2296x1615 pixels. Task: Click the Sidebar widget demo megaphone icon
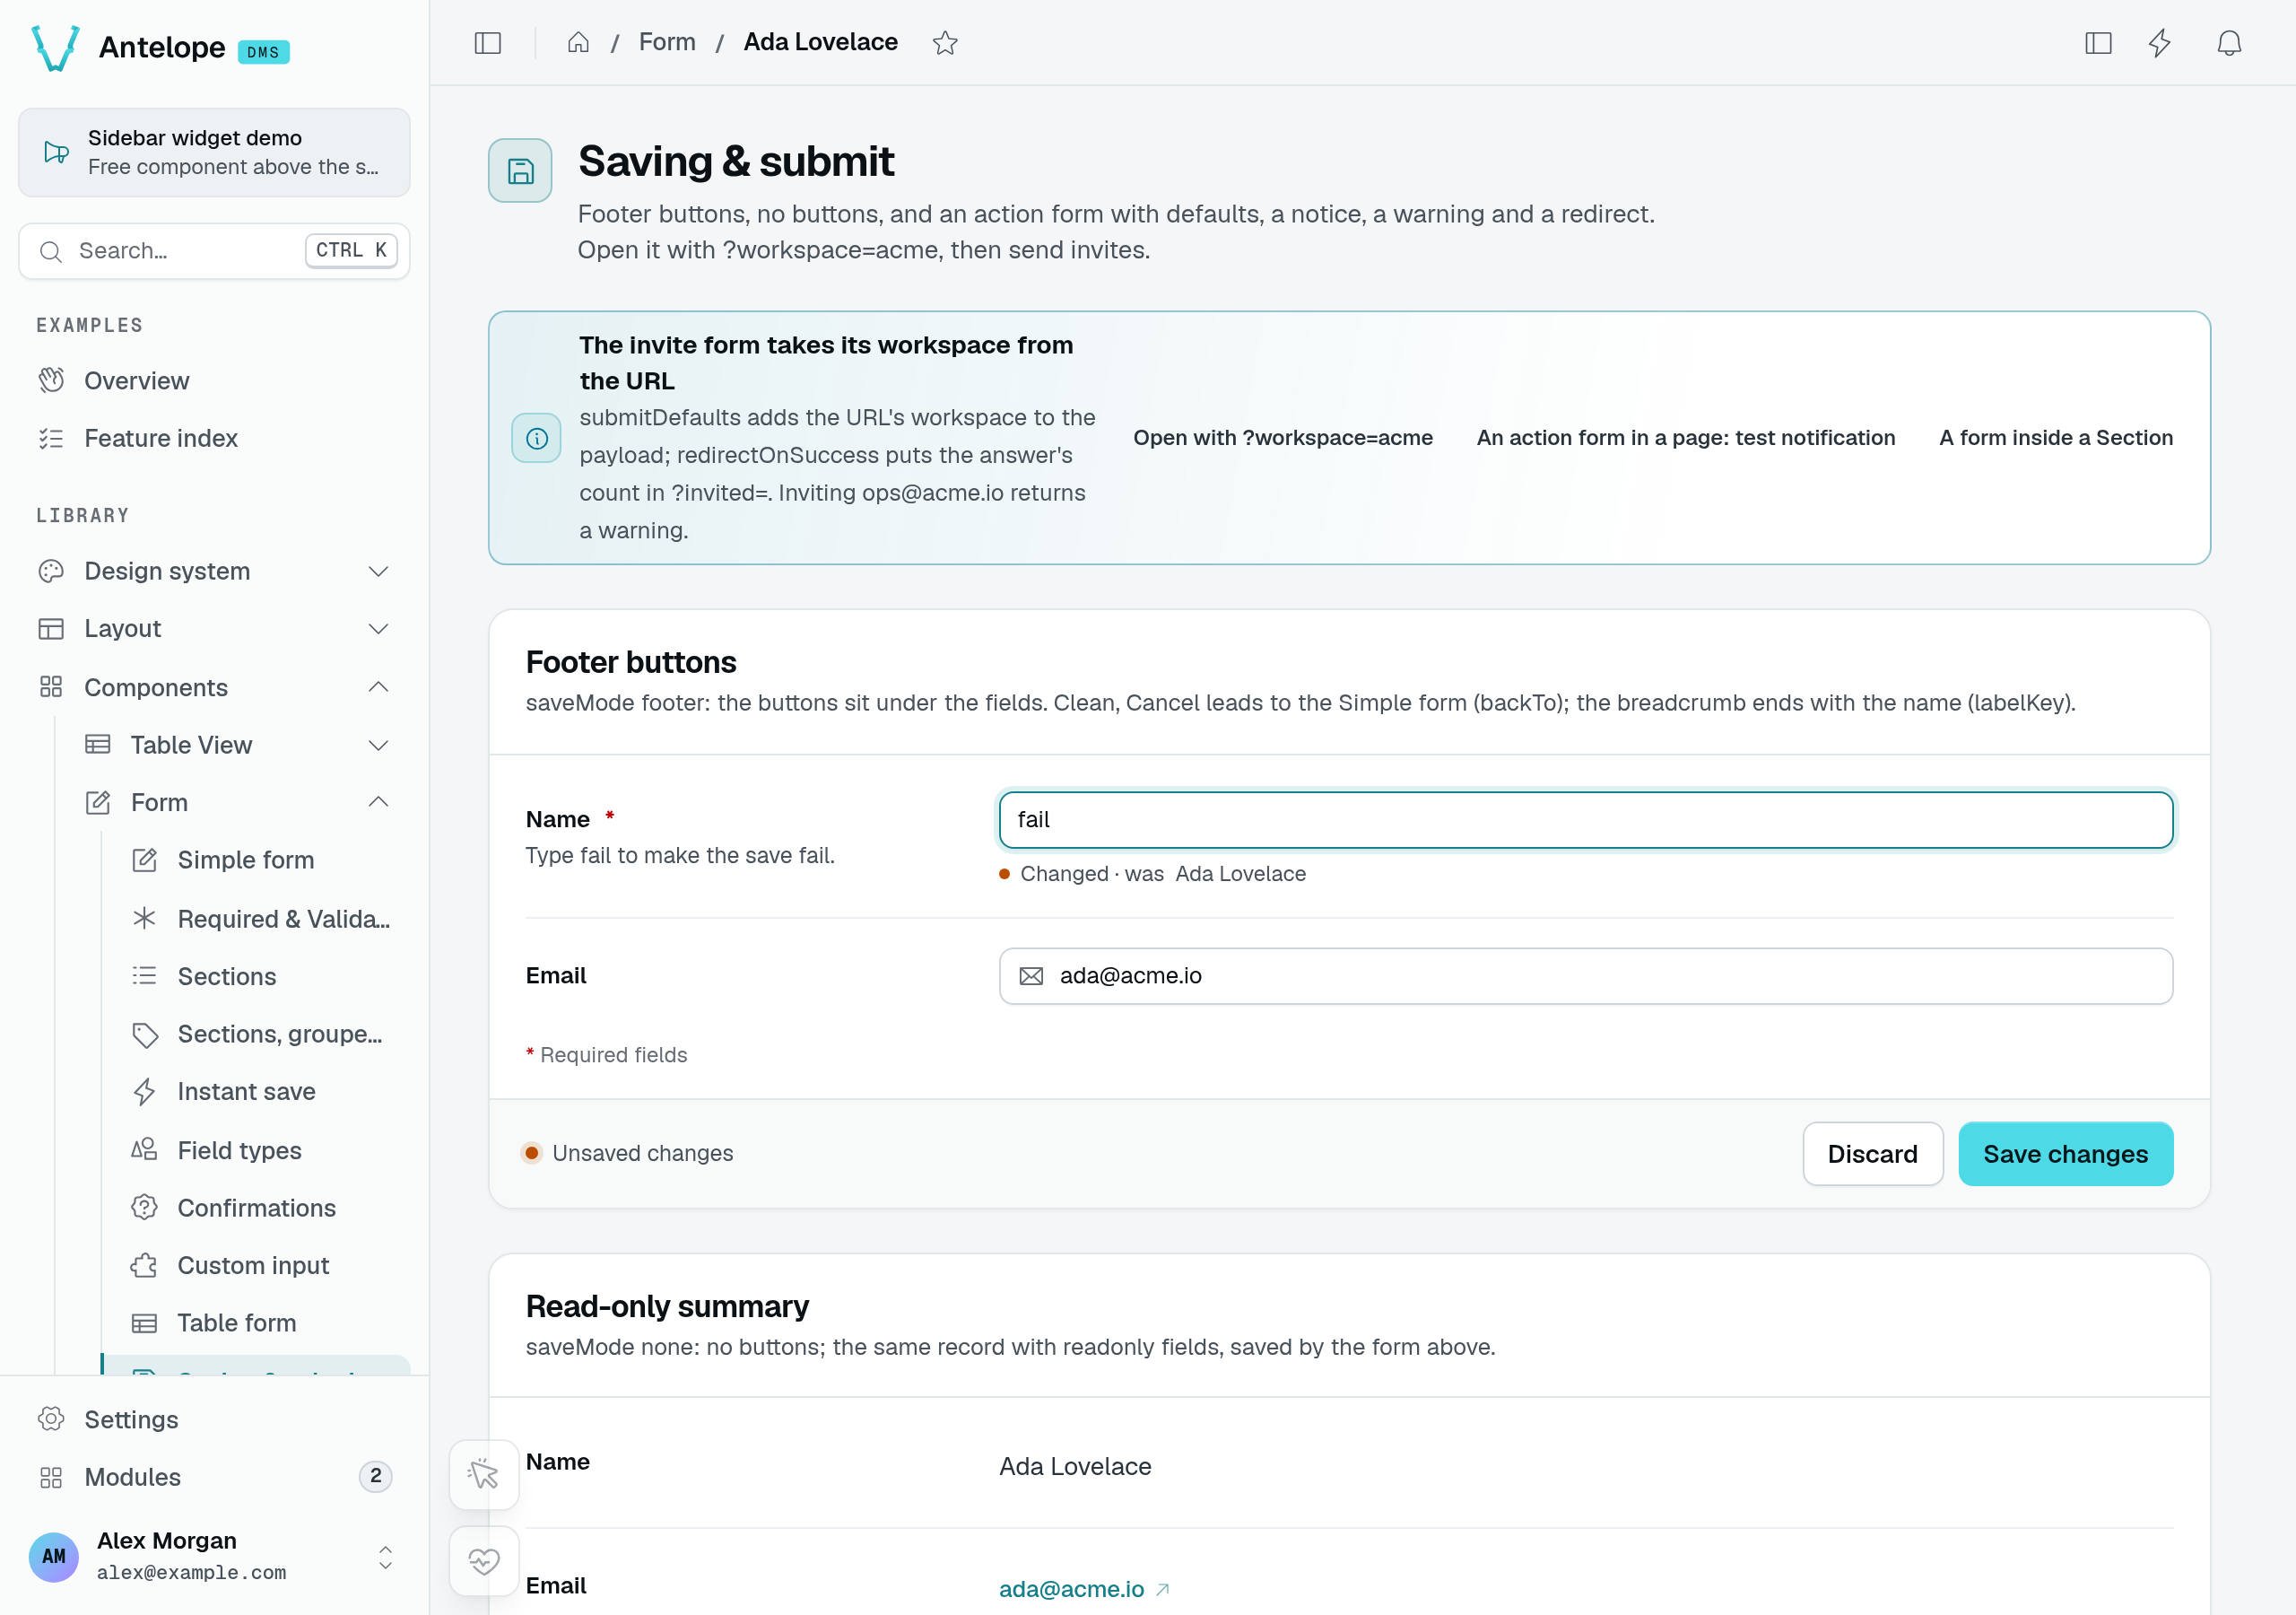57,153
